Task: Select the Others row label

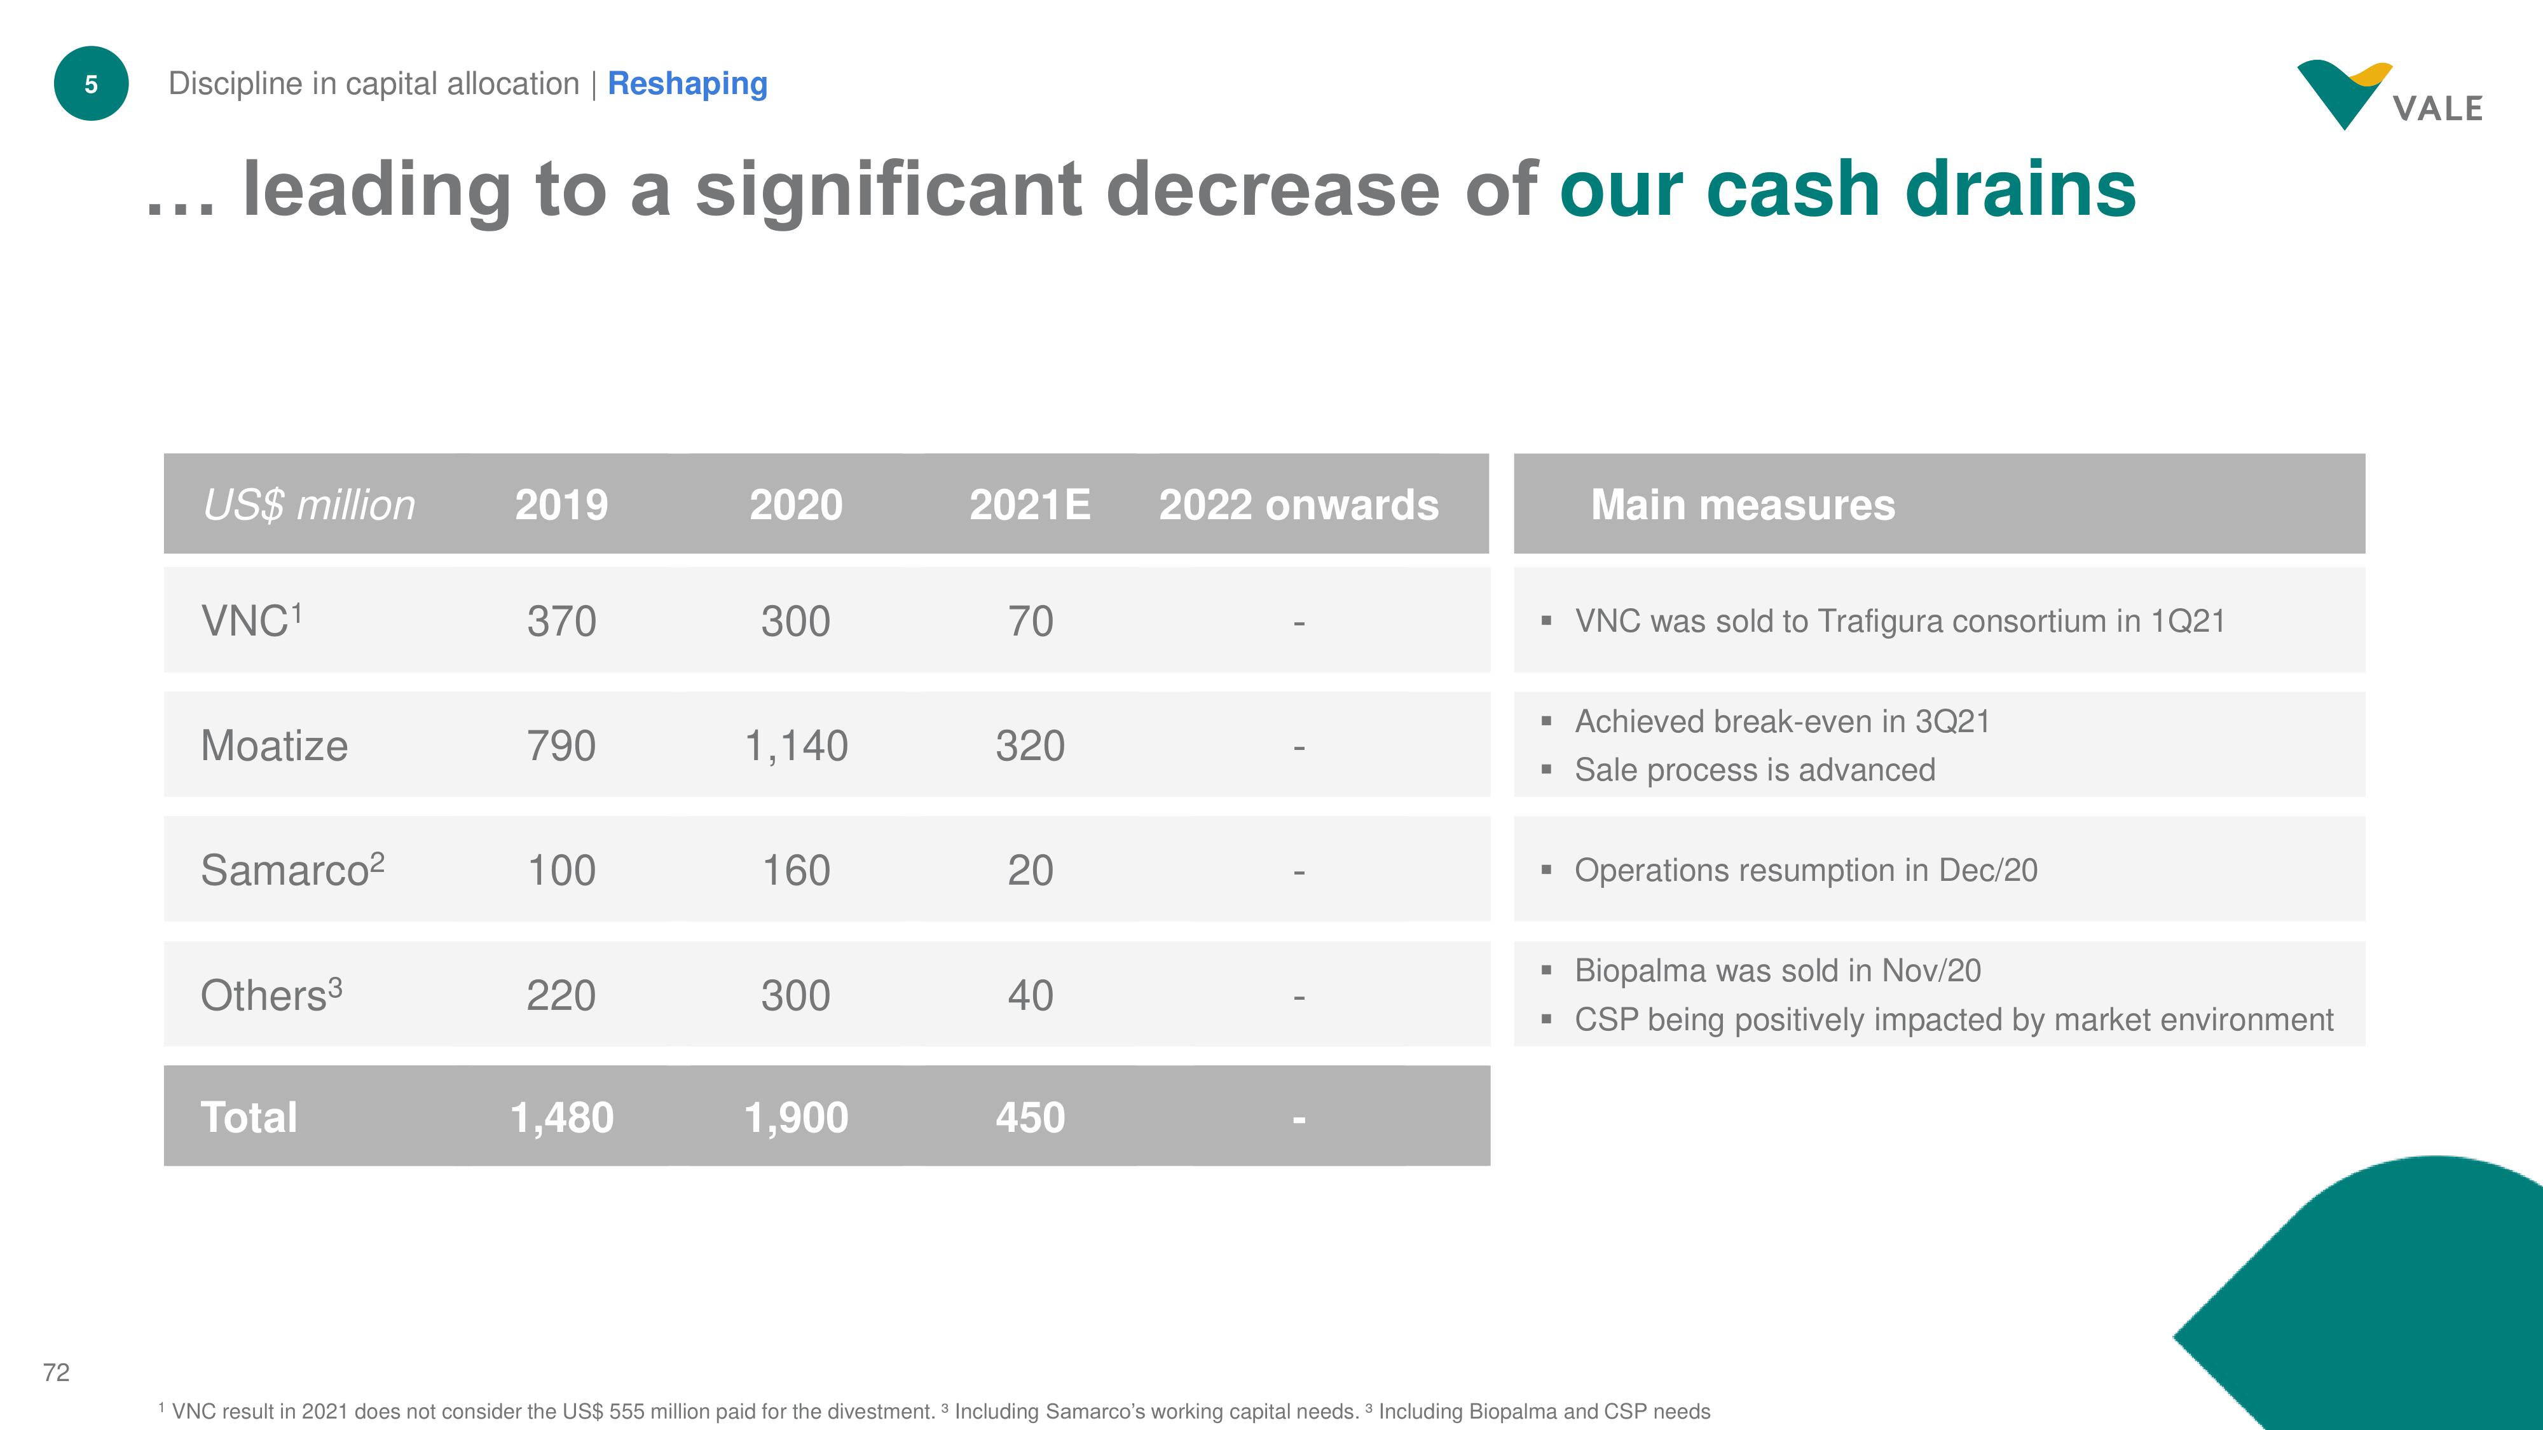Action: coord(271,995)
